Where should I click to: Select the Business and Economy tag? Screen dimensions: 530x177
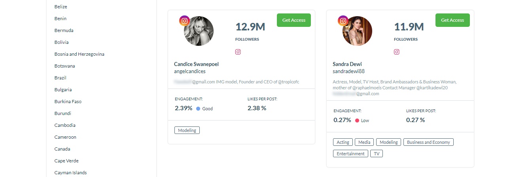click(x=428, y=142)
